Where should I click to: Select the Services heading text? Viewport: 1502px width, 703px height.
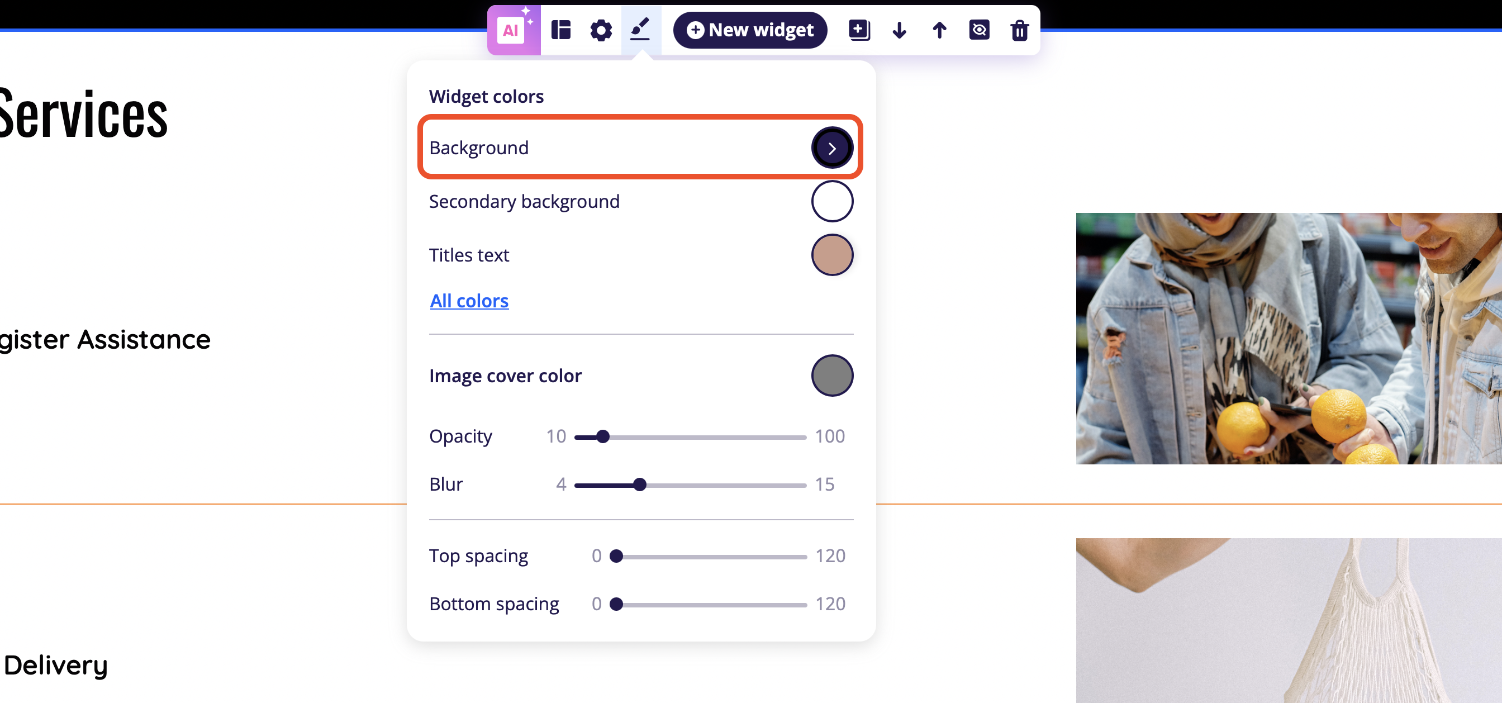(83, 113)
